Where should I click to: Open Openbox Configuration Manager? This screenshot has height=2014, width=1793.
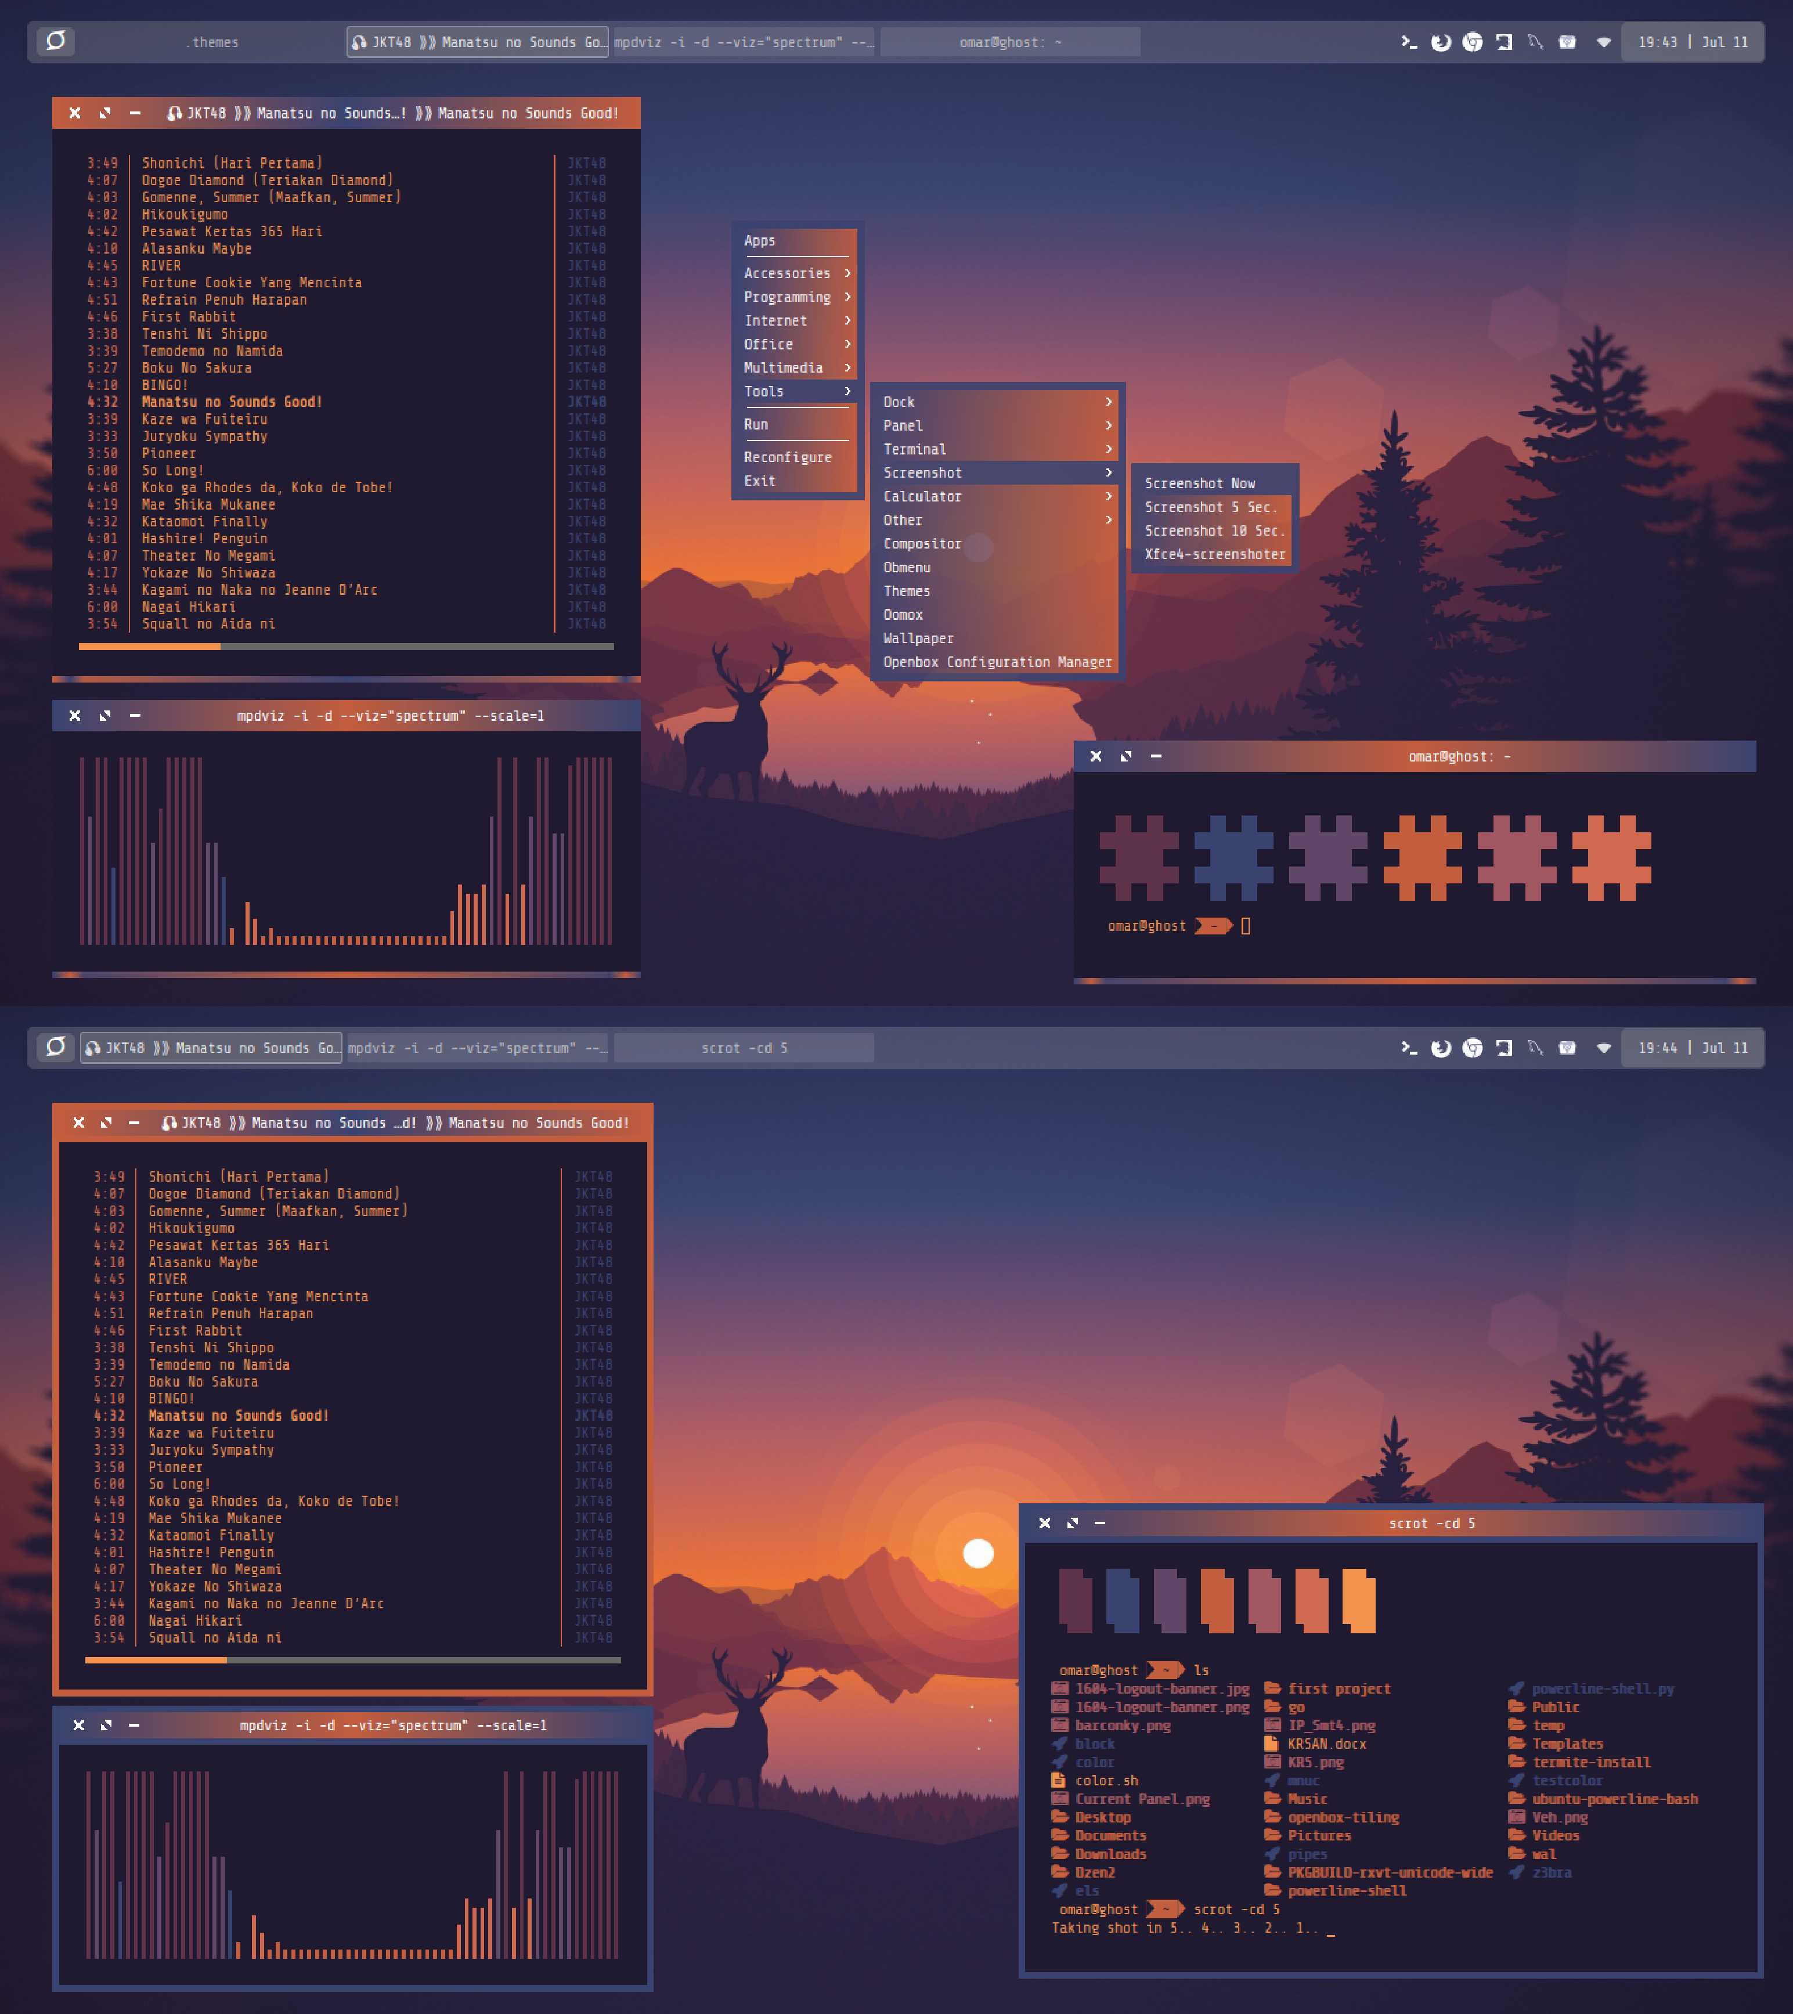[998, 662]
